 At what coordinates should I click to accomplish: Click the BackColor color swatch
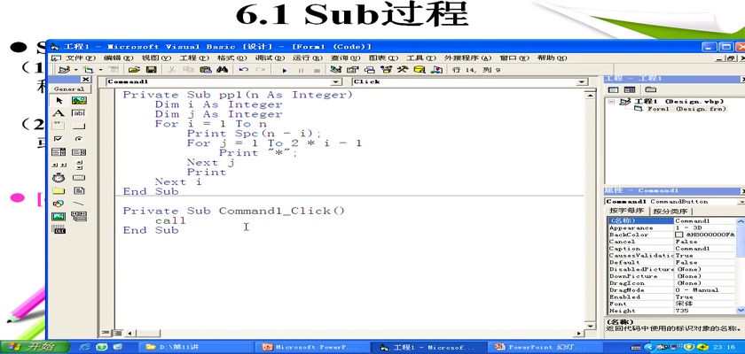pos(678,235)
